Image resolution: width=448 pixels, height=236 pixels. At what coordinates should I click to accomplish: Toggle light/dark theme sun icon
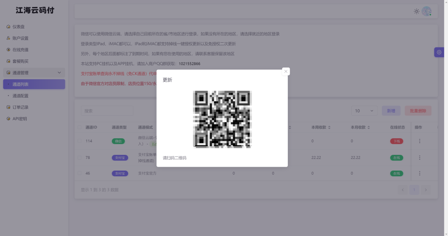pyautogui.click(x=416, y=11)
